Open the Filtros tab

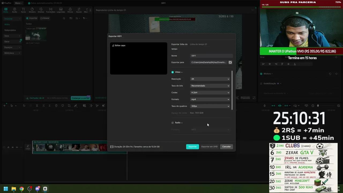pos(70,10)
